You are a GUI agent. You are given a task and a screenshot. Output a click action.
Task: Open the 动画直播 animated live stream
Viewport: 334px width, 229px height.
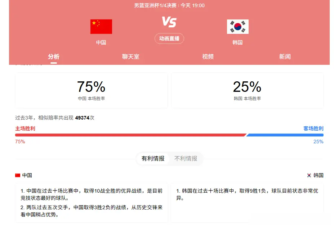click(169, 39)
